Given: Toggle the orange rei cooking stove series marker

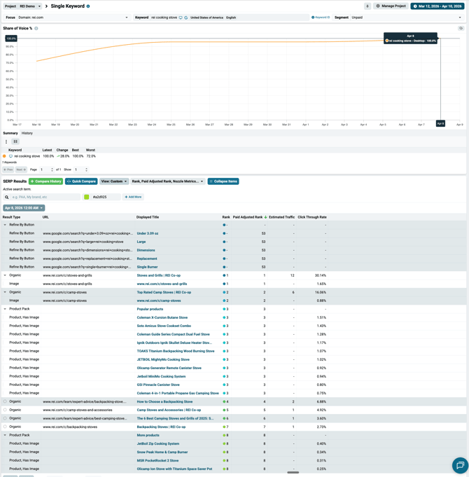Looking at the screenshot, I should [x=5, y=156].
